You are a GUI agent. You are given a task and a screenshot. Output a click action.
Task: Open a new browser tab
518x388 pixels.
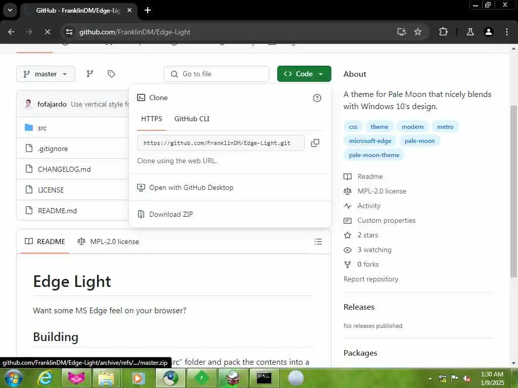point(148,10)
